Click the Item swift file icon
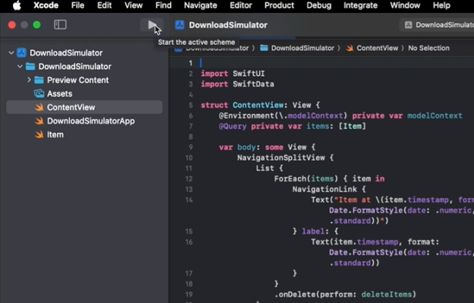The image size is (474, 303). [x=39, y=135]
